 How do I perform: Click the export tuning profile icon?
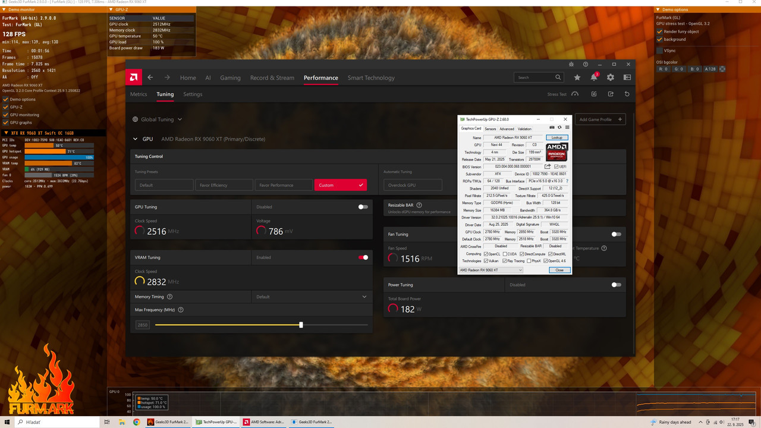coord(610,94)
